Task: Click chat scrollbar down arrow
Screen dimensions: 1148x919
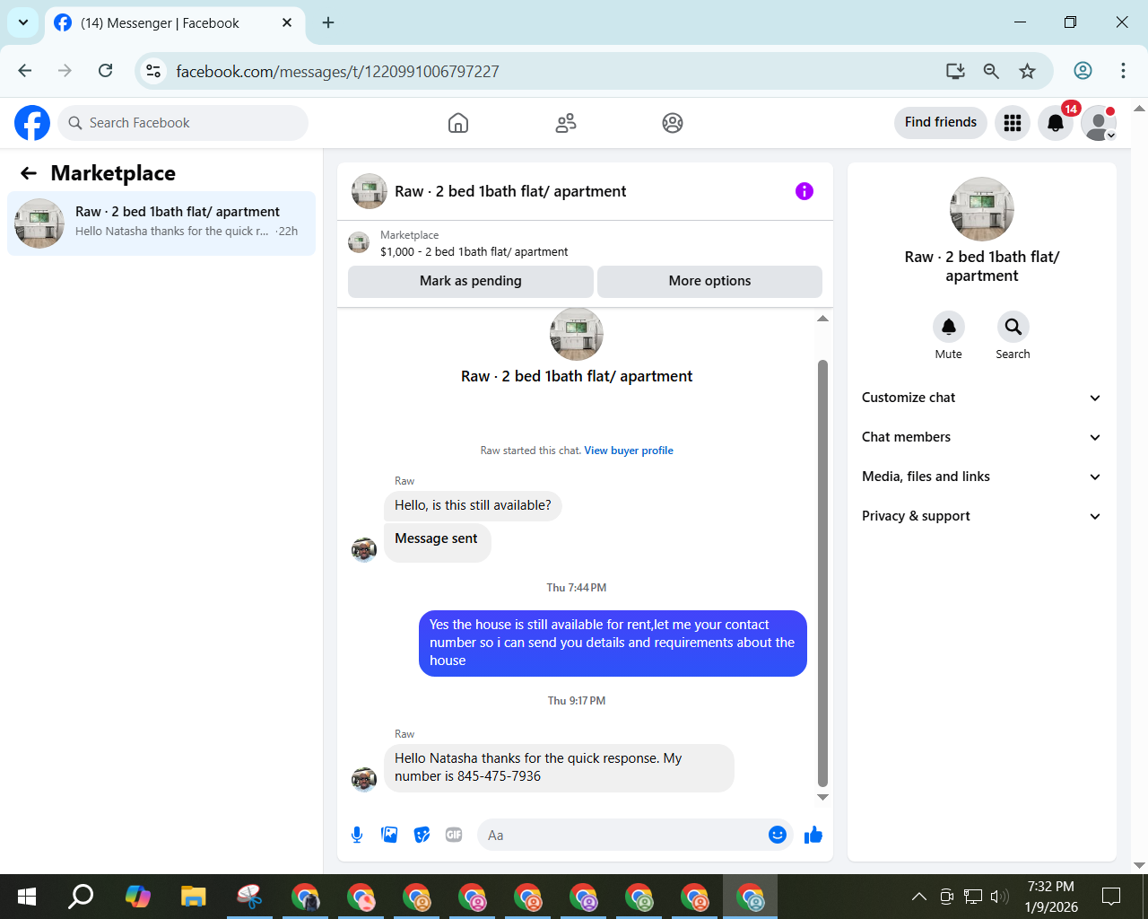Action: [822, 797]
